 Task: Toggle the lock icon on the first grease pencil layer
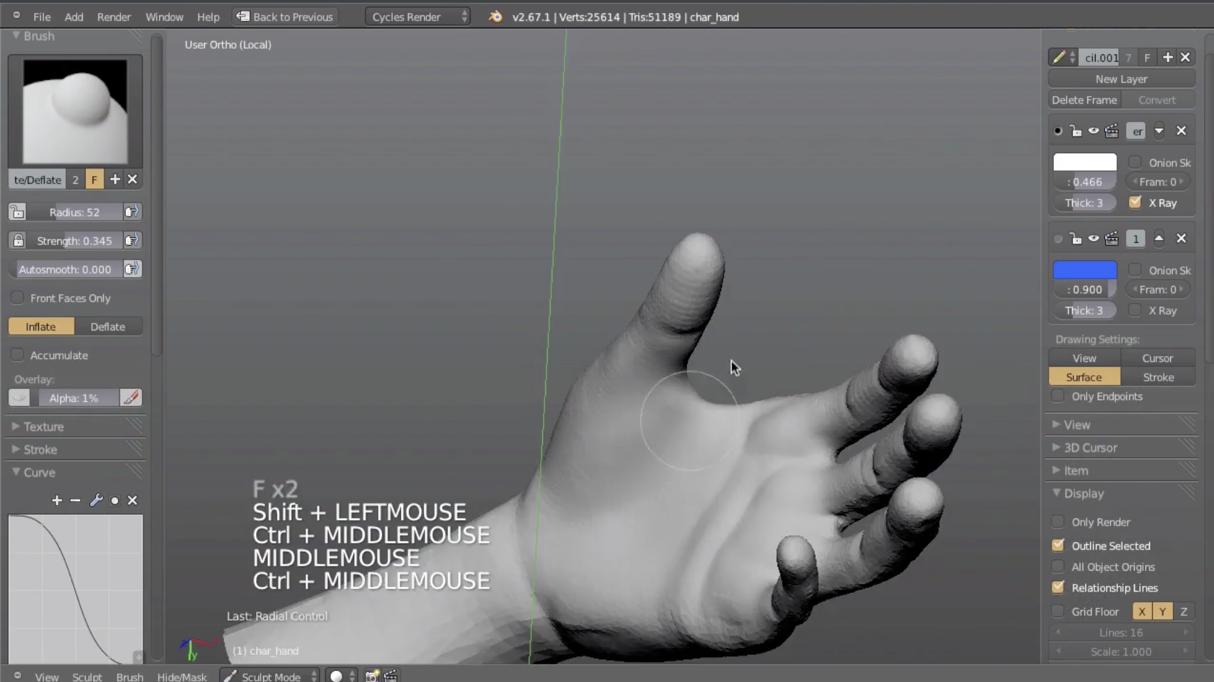1078,130
